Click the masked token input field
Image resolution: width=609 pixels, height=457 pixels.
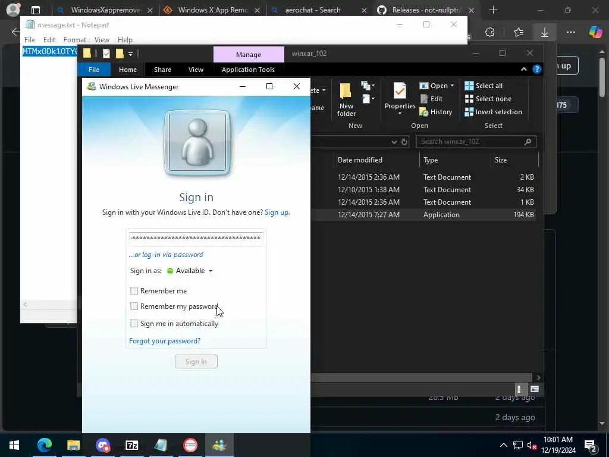pyautogui.click(x=196, y=238)
